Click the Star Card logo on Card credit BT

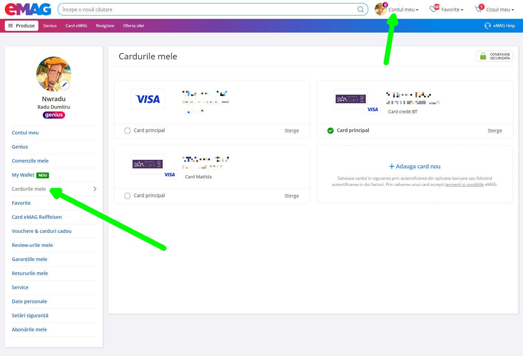pyautogui.click(x=351, y=99)
